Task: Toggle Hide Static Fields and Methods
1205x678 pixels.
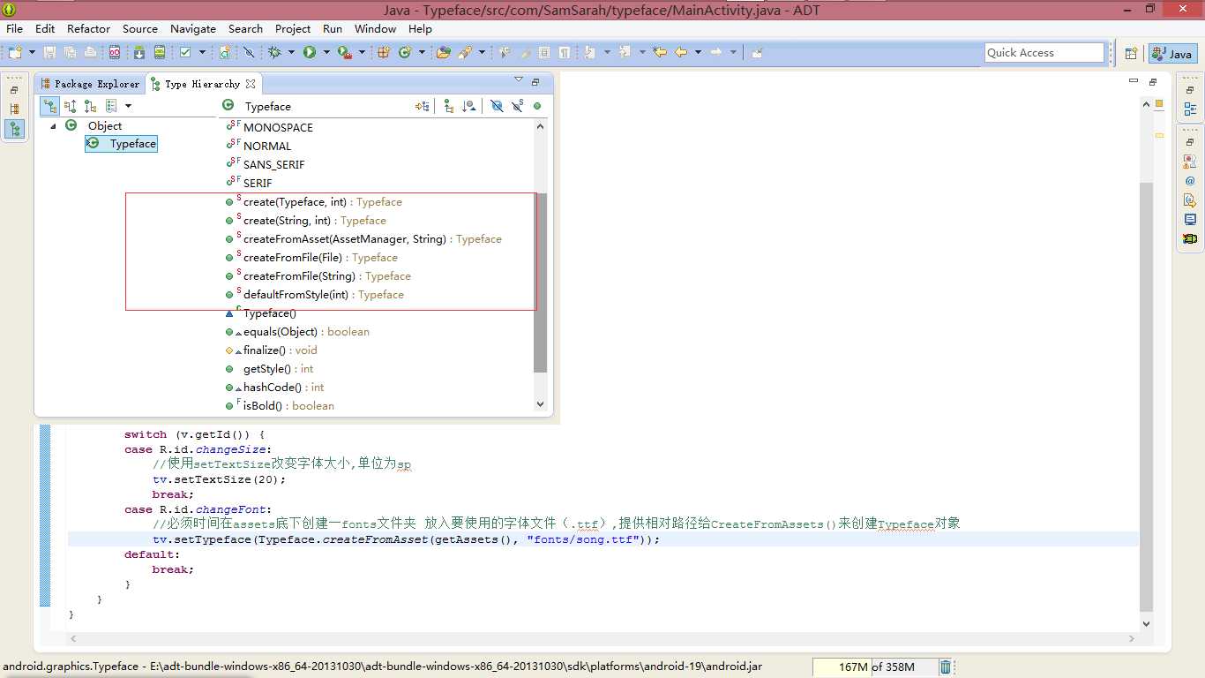Action: click(x=517, y=106)
